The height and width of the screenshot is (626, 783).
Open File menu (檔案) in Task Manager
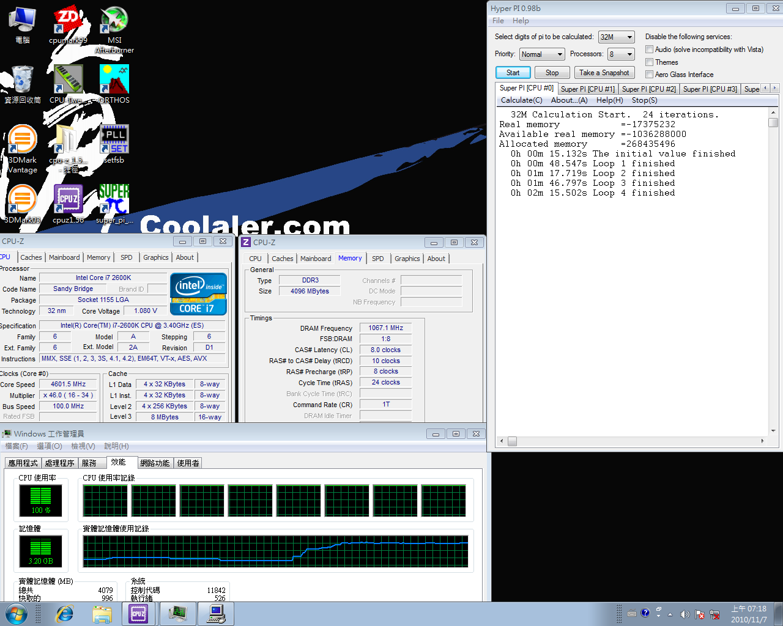point(17,446)
